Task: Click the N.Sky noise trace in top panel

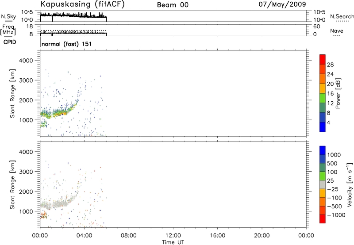Action: [x=73, y=15]
